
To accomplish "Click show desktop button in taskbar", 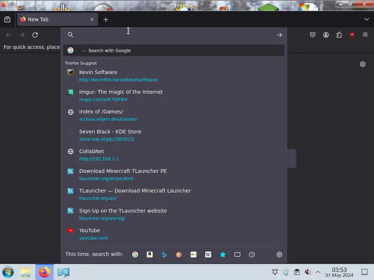I will pos(365,272).
